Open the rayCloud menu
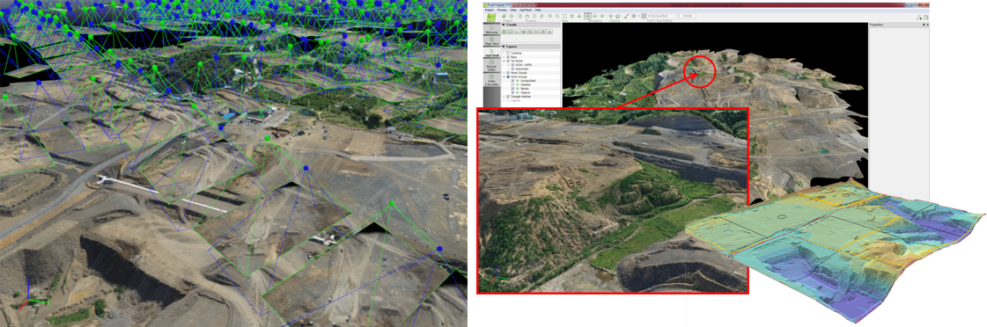Image resolution: width=987 pixels, height=327 pixels. tap(526, 10)
